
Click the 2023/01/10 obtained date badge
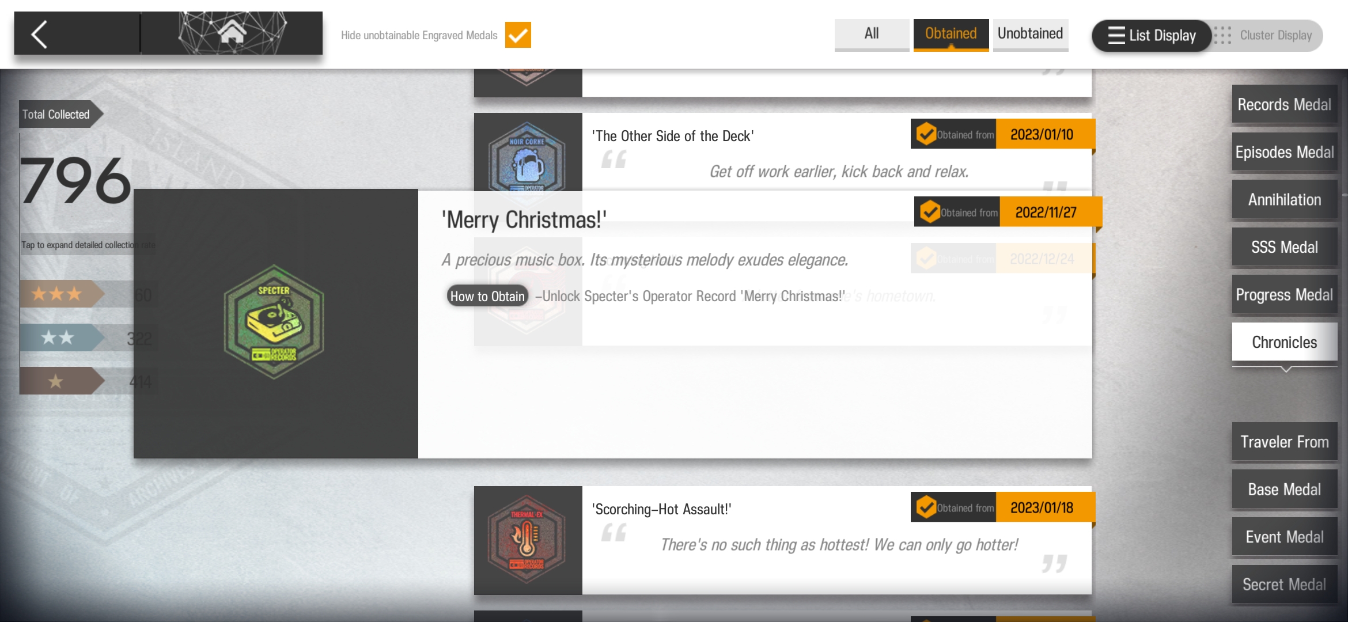coord(1045,134)
